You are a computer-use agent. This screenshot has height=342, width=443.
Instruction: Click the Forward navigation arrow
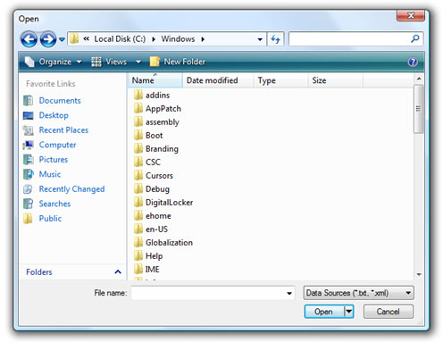click(x=48, y=39)
